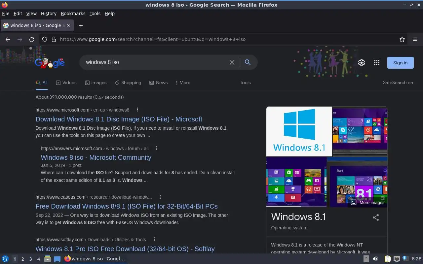This screenshot has width=423, height=264.
Task: Open 'Windows 8 iso - Microsoft Community' link
Action: (x=96, y=157)
